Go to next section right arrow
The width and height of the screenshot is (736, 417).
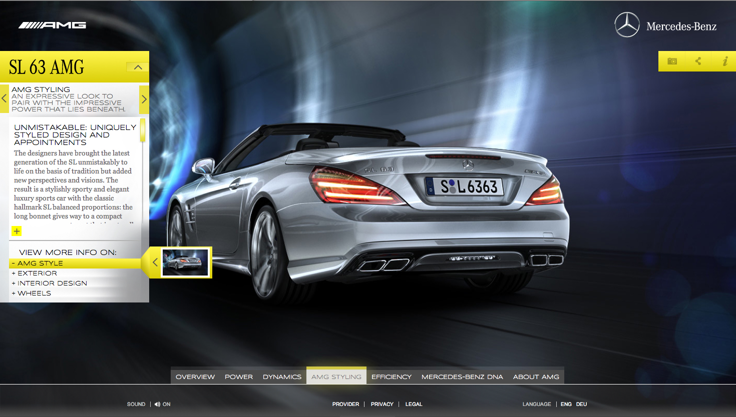click(144, 99)
